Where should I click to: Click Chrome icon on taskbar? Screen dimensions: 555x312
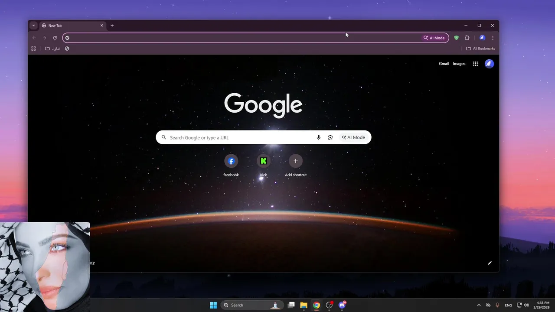[x=317, y=305]
